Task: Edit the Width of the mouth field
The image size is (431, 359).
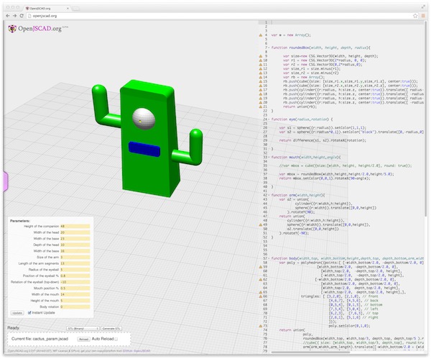Action: click(75, 294)
